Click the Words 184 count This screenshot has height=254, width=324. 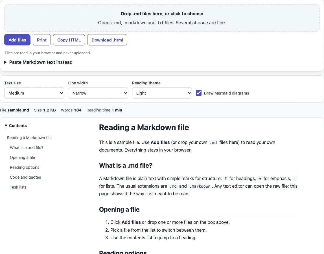[x=78, y=110]
